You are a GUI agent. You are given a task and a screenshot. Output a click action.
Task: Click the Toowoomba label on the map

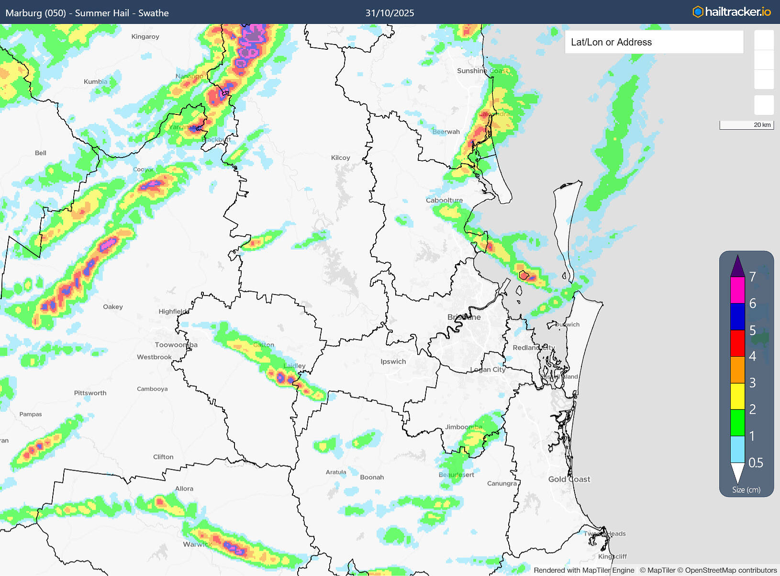point(176,345)
